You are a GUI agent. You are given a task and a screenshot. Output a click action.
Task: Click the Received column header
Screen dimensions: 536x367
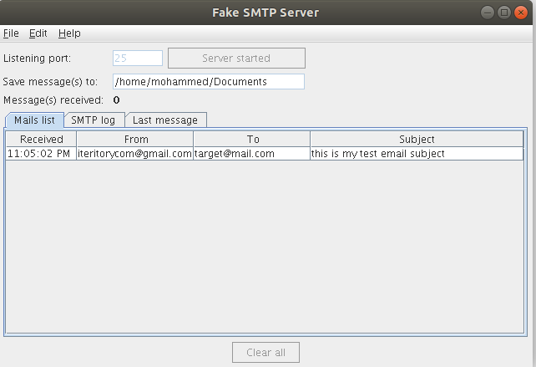pyautogui.click(x=42, y=140)
